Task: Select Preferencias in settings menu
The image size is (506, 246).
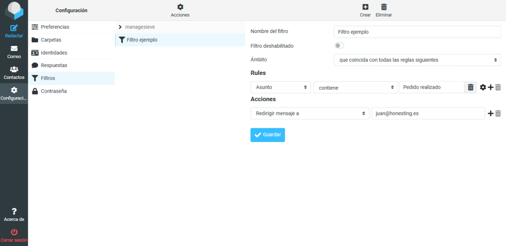Action: pyautogui.click(x=54, y=27)
